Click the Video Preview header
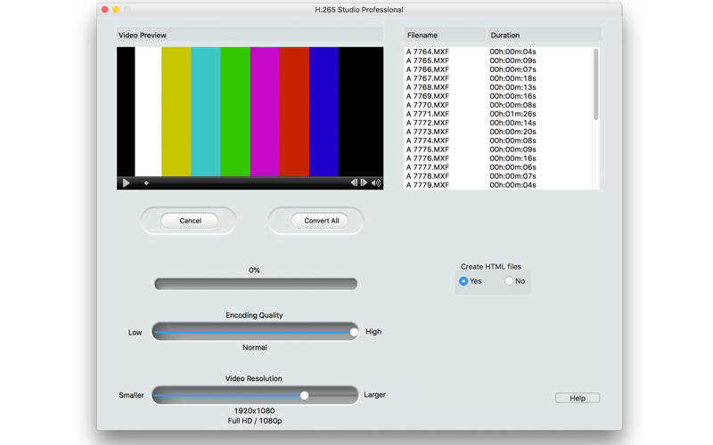 (250, 35)
